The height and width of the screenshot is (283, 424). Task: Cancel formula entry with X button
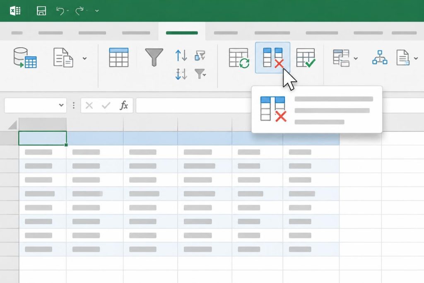[x=89, y=105]
